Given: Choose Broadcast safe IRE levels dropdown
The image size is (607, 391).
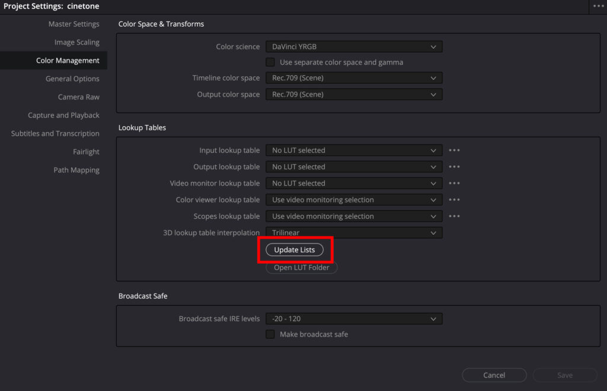Looking at the screenshot, I should click(354, 319).
